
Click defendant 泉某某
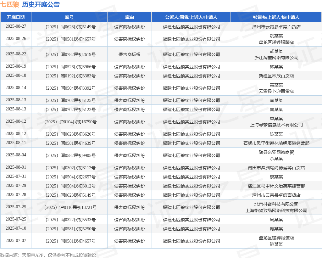[276, 177]
